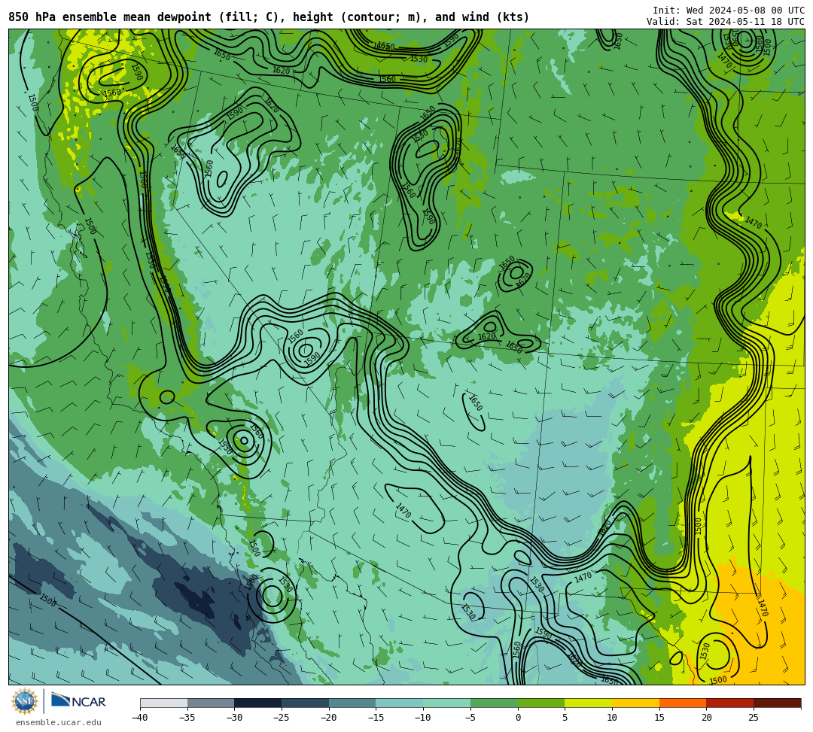The width and height of the screenshot is (813, 732).
Task: Click the -10 colorbar tick label
Action: tap(422, 718)
